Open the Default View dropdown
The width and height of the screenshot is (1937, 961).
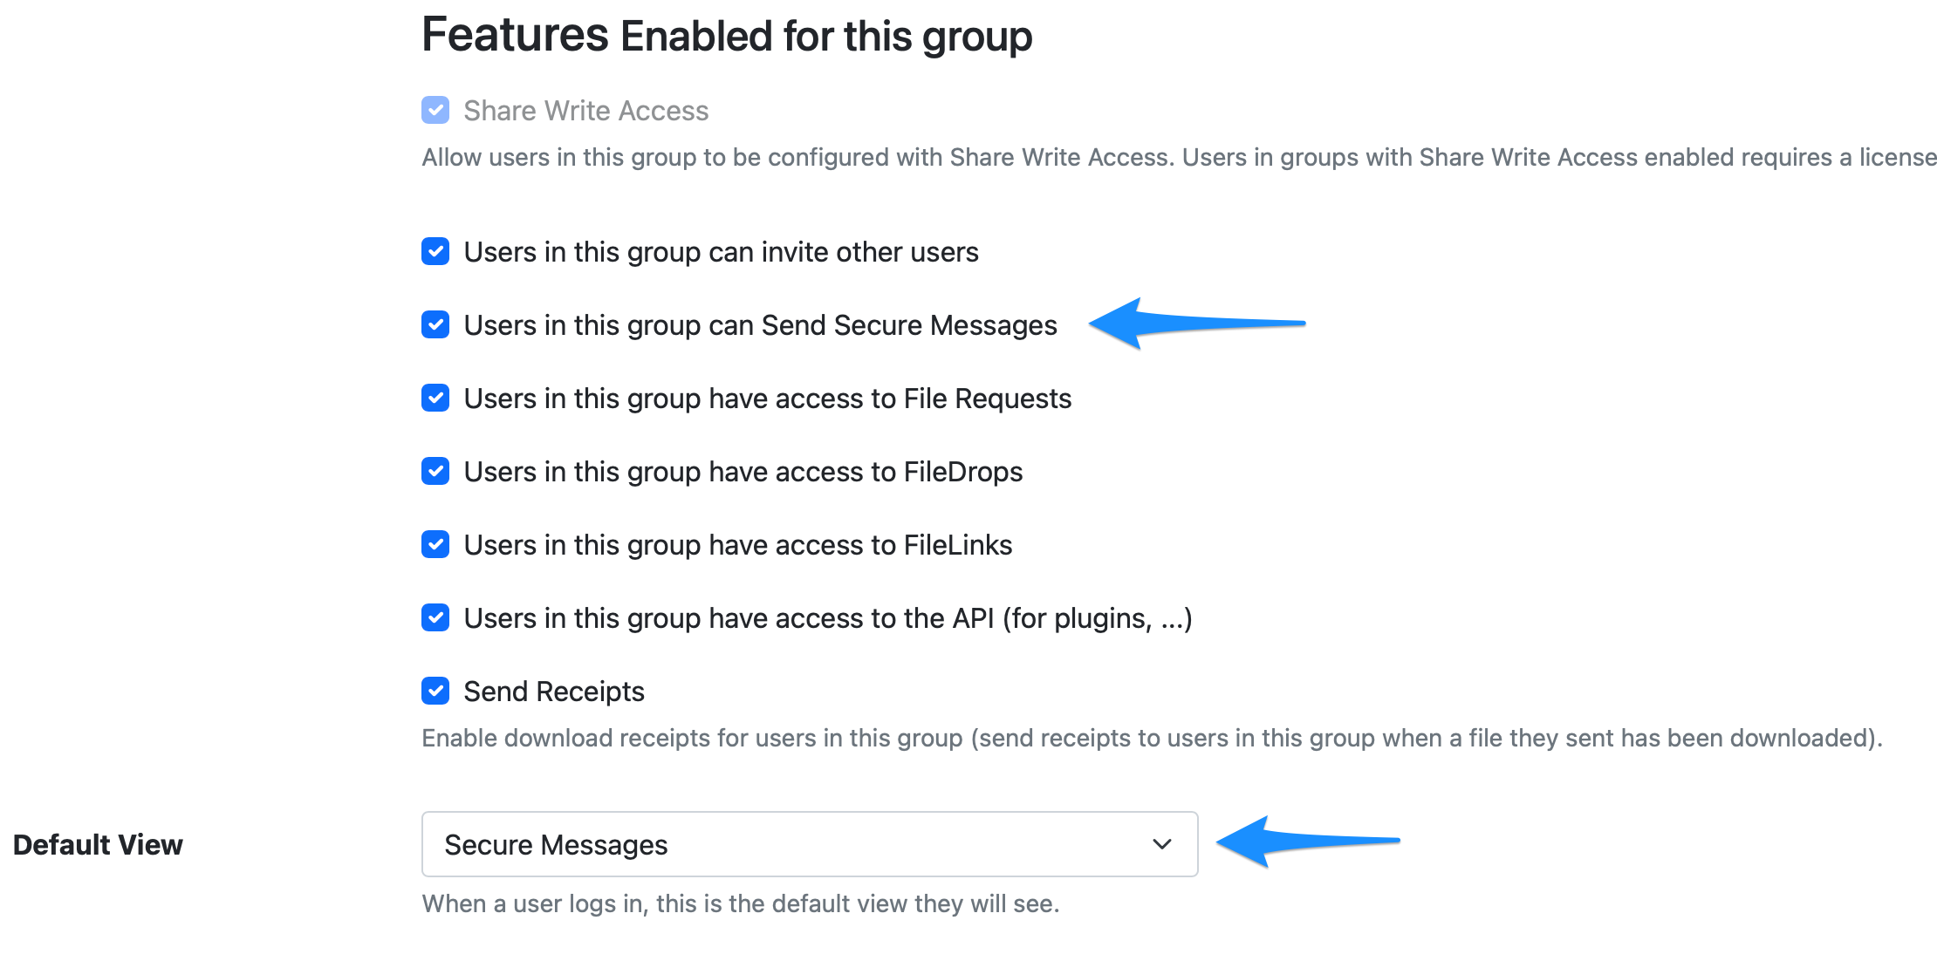809,843
